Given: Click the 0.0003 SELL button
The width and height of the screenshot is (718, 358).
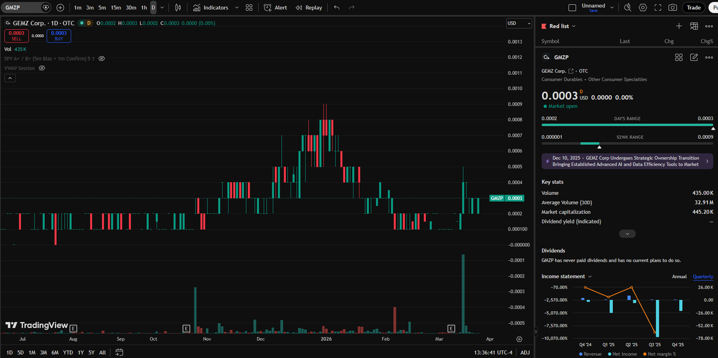Looking at the screenshot, I should pos(17,36).
